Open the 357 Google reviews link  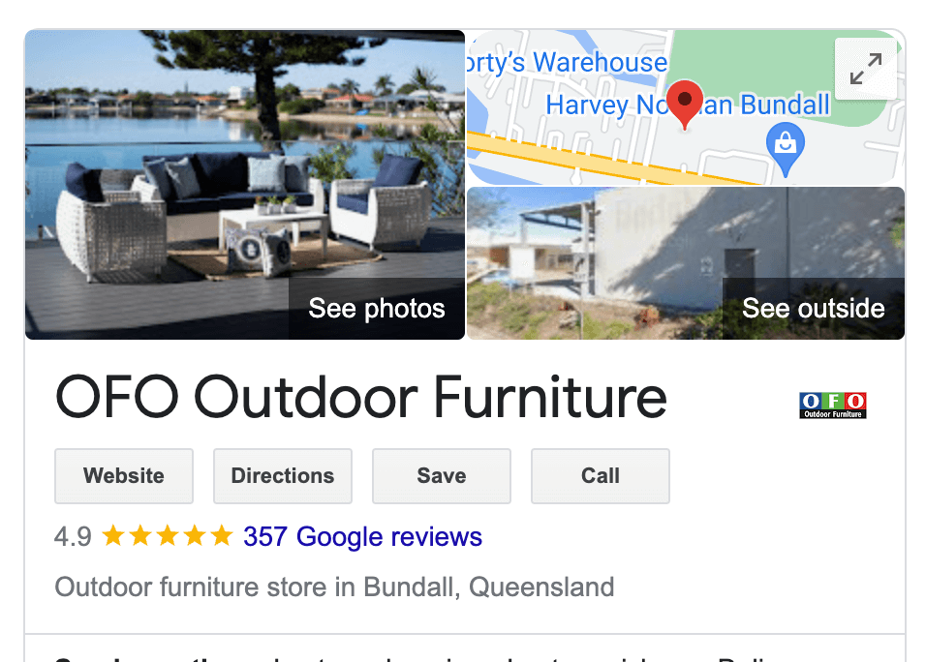362,537
